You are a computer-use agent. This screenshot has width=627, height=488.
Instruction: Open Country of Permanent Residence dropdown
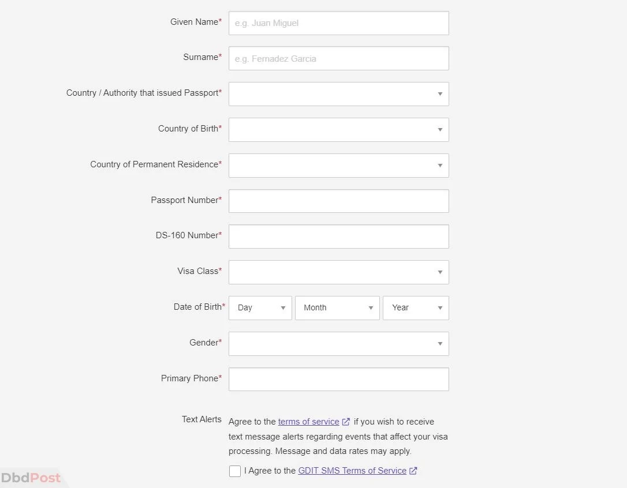click(x=339, y=166)
